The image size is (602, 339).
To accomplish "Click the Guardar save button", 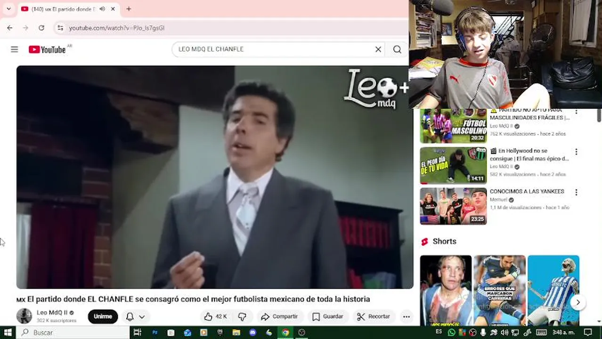I will (x=328, y=316).
